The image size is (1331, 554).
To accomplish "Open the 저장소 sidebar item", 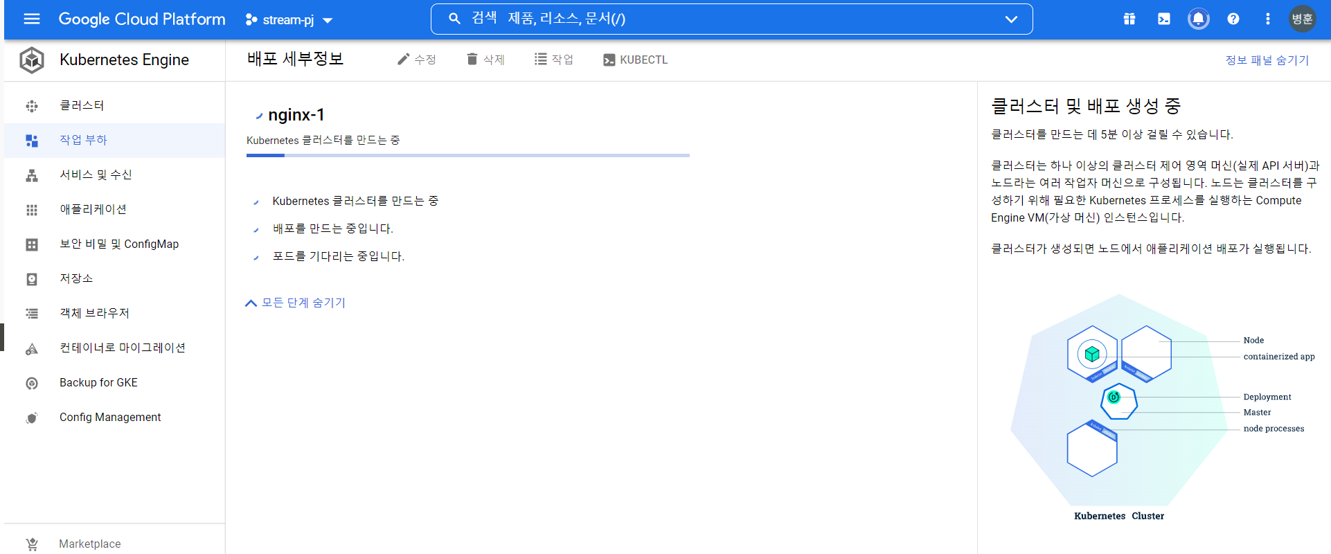I will point(114,278).
